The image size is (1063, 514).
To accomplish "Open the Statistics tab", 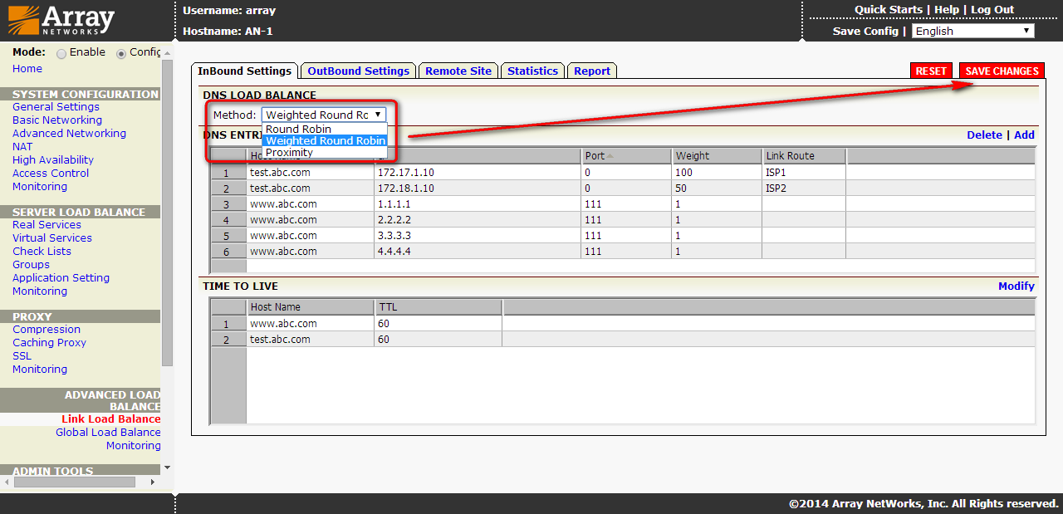I will (x=532, y=71).
